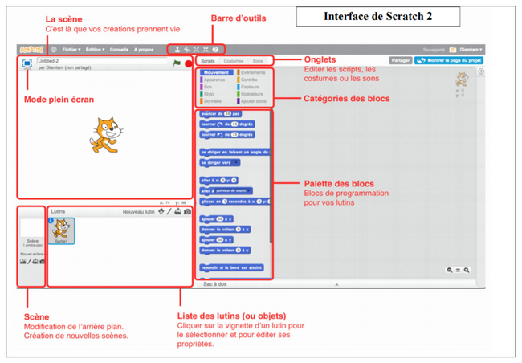Select the Evénements block category
Screen dimensions: 522x363
[x=251, y=72]
